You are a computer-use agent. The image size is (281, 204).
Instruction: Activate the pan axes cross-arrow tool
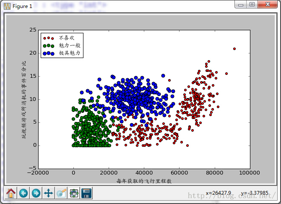(48, 193)
